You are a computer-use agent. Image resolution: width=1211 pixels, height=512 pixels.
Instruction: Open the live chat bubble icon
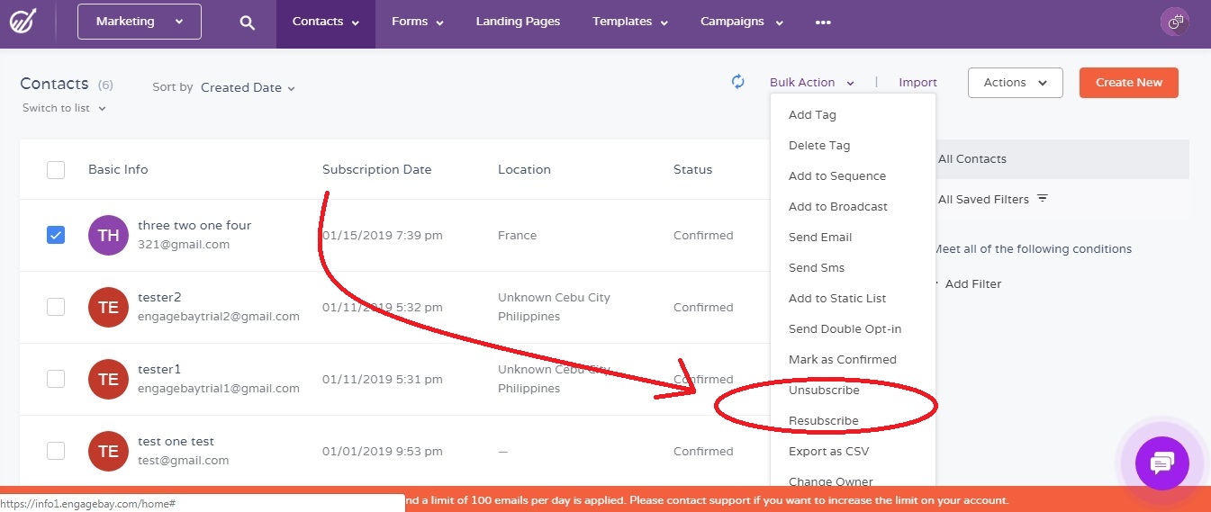(1161, 463)
